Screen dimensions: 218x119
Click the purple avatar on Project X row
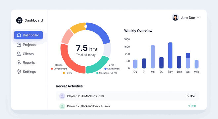click(x=62, y=96)
